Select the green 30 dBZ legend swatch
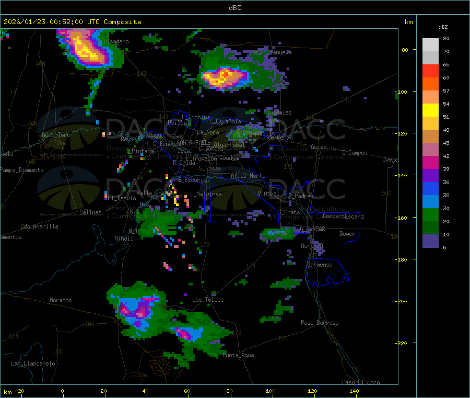Screen dimensions: 470x398 (x=430, y=214)
